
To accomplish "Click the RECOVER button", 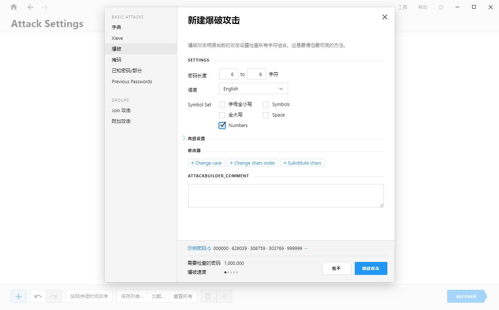I will (467, 296).
